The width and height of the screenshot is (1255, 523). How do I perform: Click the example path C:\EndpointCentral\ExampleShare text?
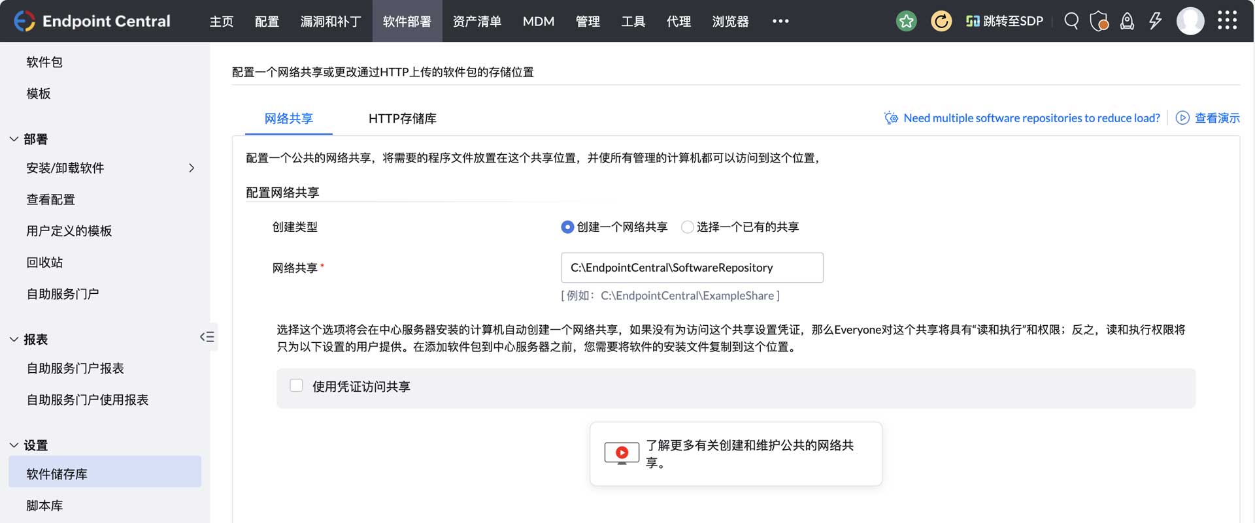click(687, 295)
